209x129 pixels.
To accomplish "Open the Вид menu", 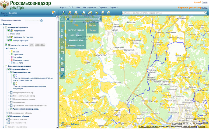I will (x=78, y=8).
